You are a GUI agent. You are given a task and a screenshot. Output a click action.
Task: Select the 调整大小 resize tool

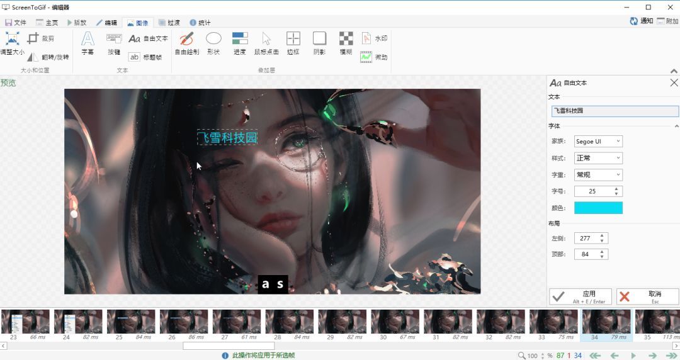(x=12, y=43)
